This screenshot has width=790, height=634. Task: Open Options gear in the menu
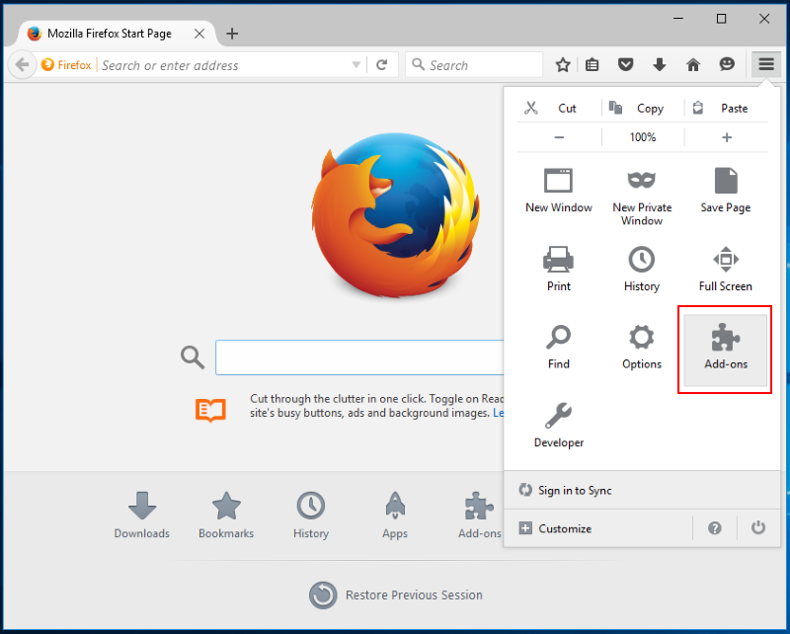click(x=642, y=347)
